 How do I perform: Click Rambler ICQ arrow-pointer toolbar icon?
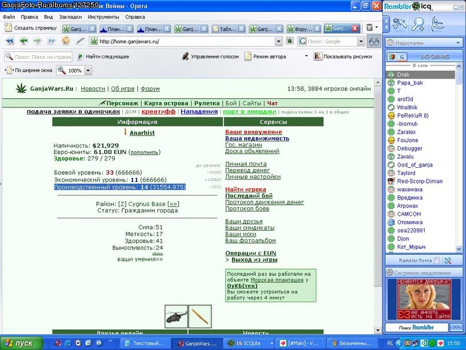click(400, 24)
